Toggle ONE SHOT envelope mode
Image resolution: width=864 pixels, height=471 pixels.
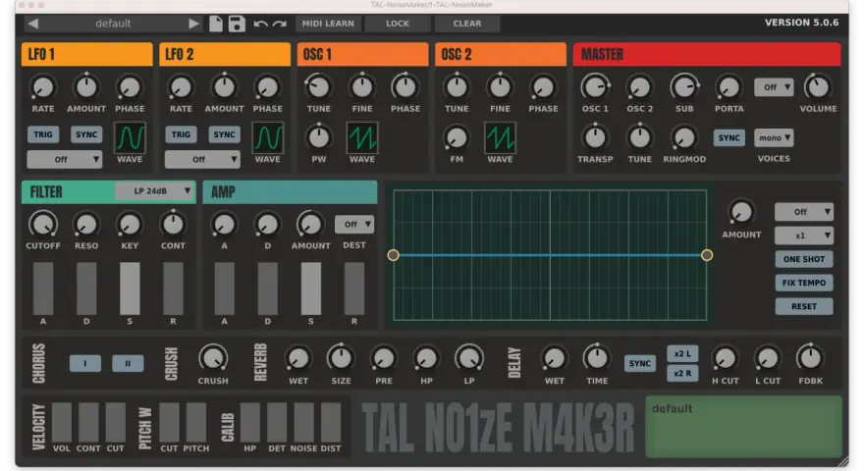(x=804, y=259)
